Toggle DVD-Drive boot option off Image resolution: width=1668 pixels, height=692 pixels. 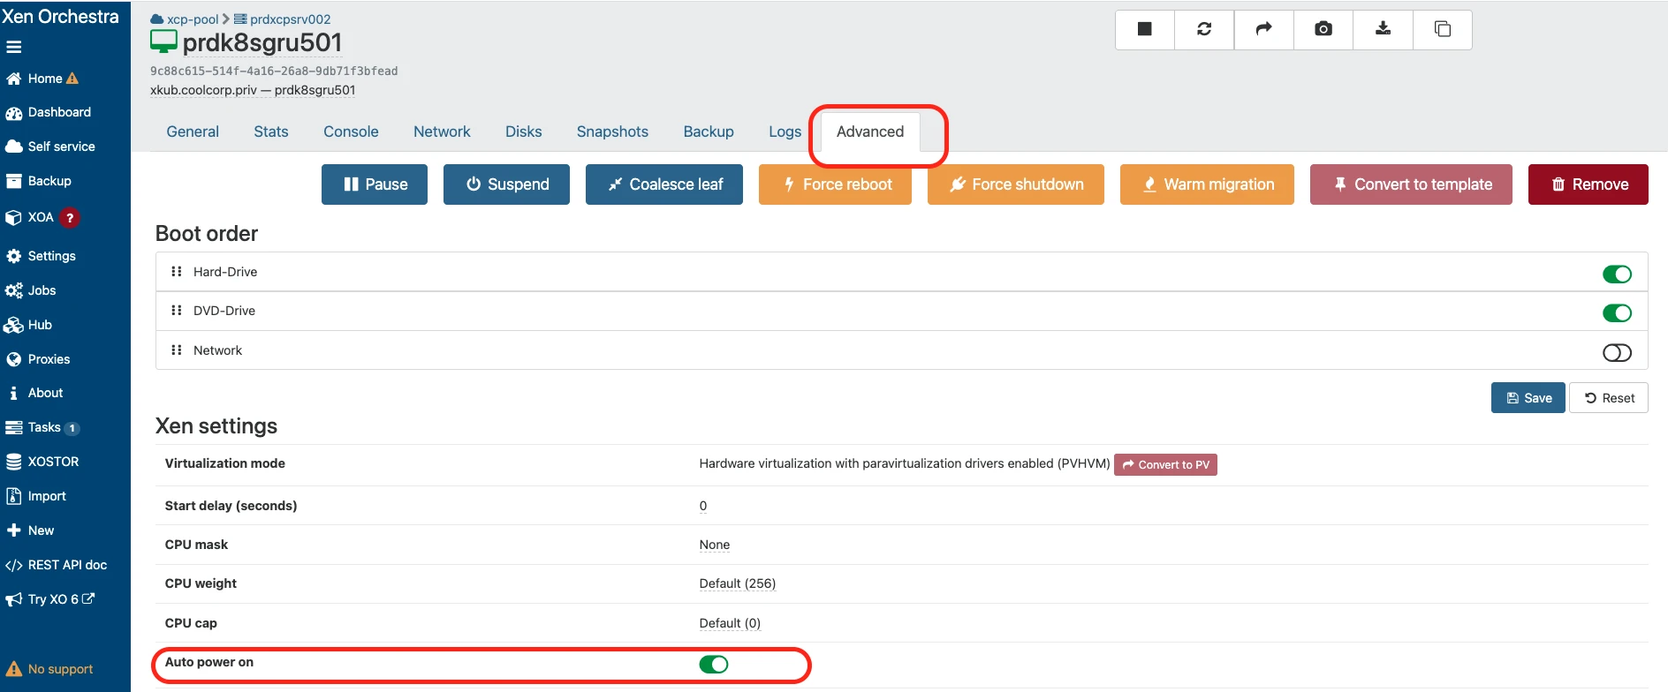coord(1617,313)
